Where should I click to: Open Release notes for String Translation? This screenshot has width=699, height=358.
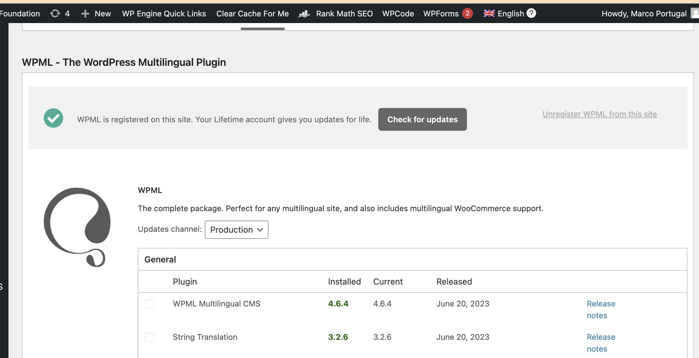601,343
